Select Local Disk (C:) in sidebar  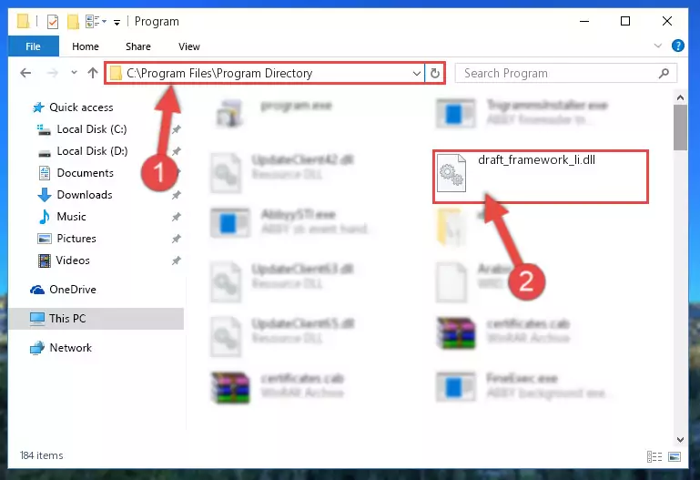pyautogui.click(x=92, y=129)
